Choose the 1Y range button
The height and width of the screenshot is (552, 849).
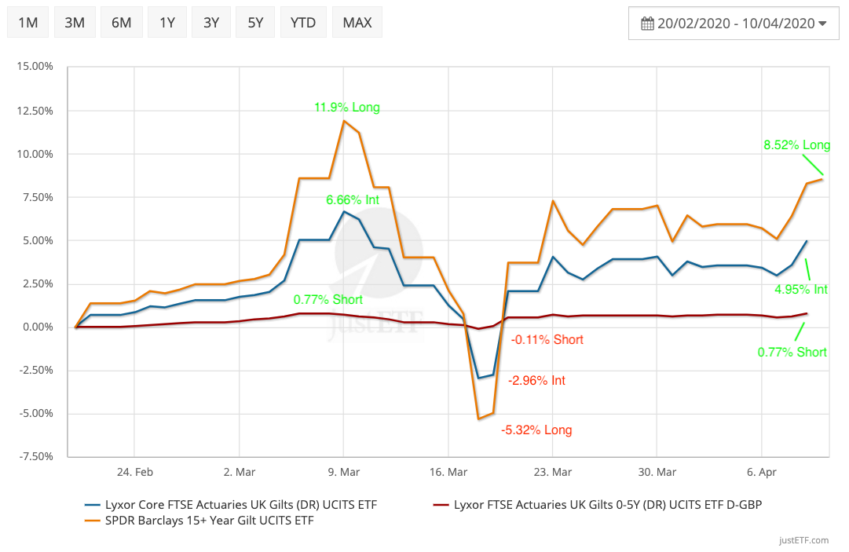point(167,23)
